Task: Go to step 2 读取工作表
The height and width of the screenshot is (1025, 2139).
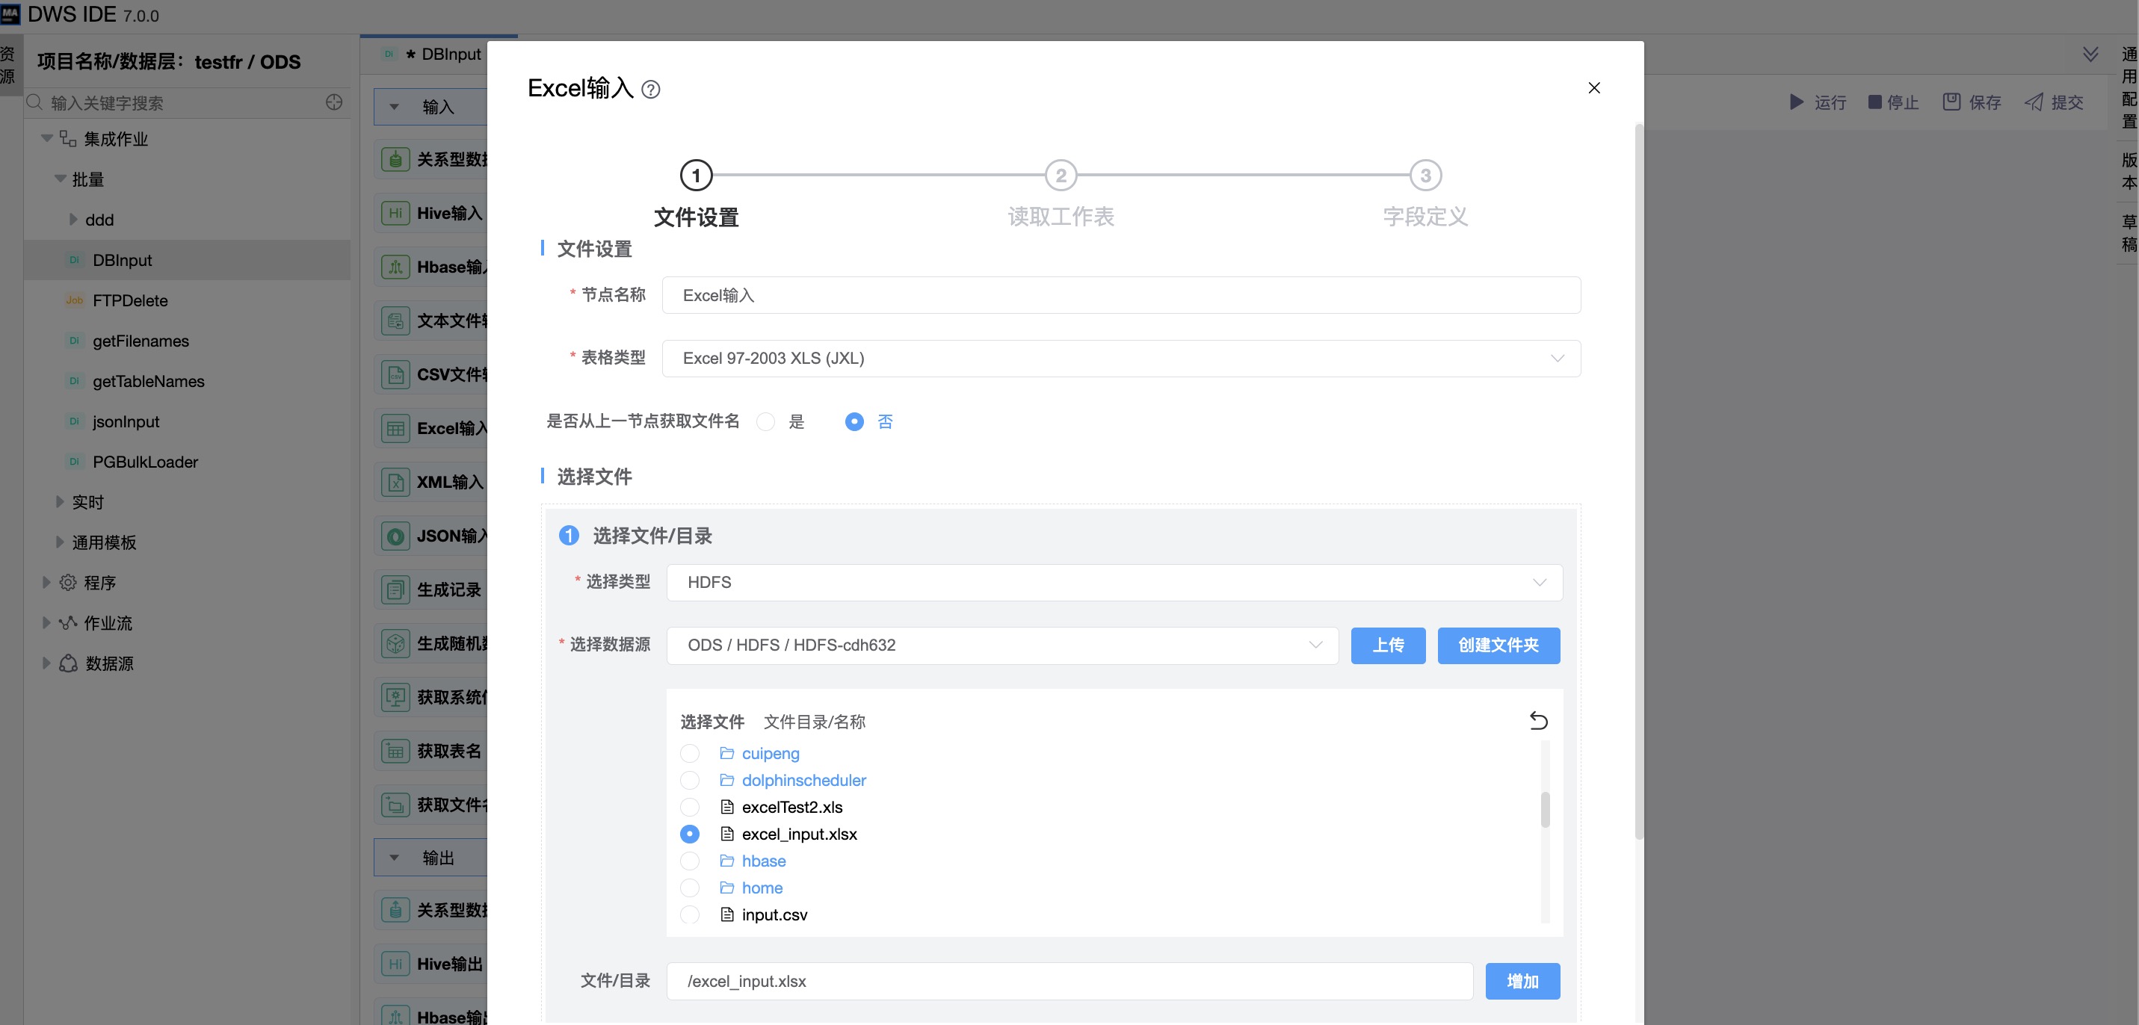Action: pyautogui.click(x=1061, y=176)
